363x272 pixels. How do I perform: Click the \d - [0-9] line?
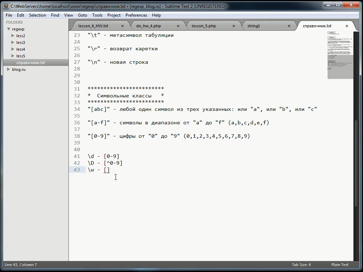(x=104, y=156)
